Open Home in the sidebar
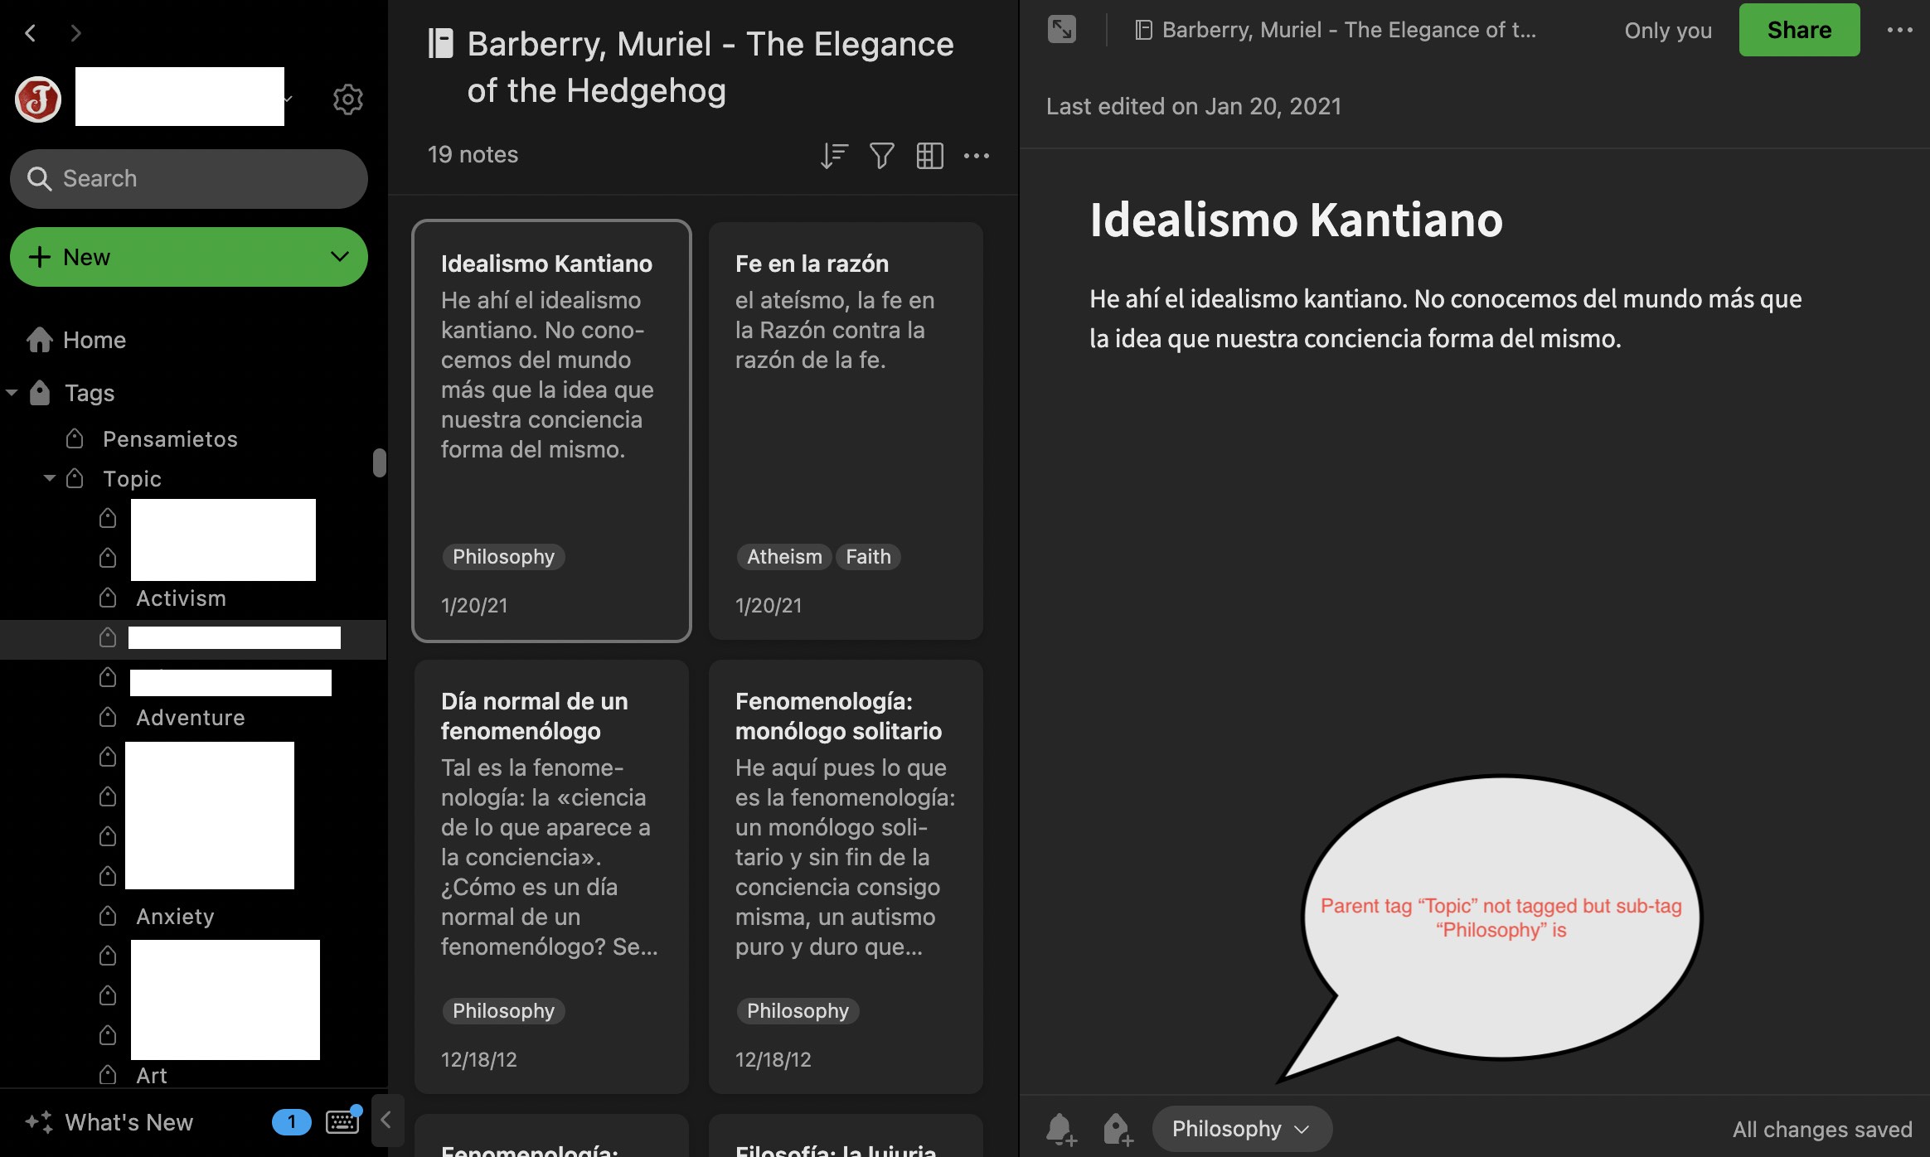 point(94,340)
